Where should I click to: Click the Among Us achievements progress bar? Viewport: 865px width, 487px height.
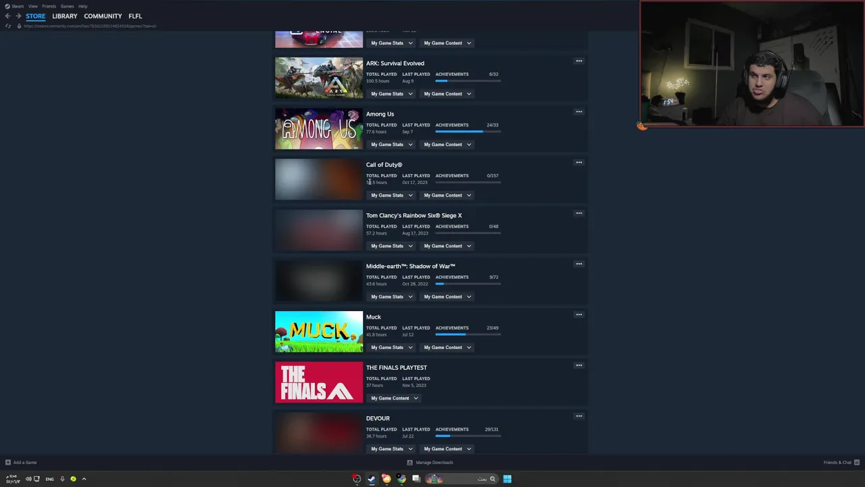468,132
